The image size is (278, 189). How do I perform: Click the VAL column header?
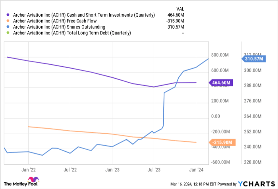point(180,8)
